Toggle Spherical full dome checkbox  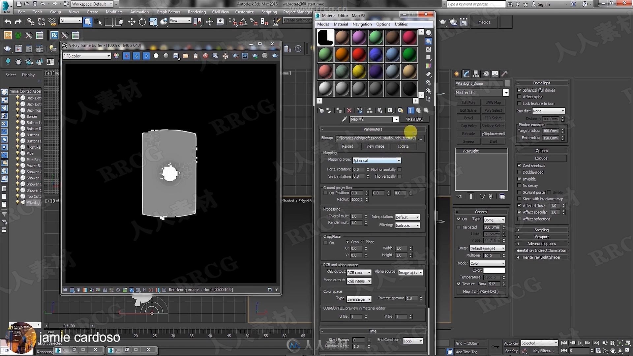pyautogui.click(x=520, y=90)
